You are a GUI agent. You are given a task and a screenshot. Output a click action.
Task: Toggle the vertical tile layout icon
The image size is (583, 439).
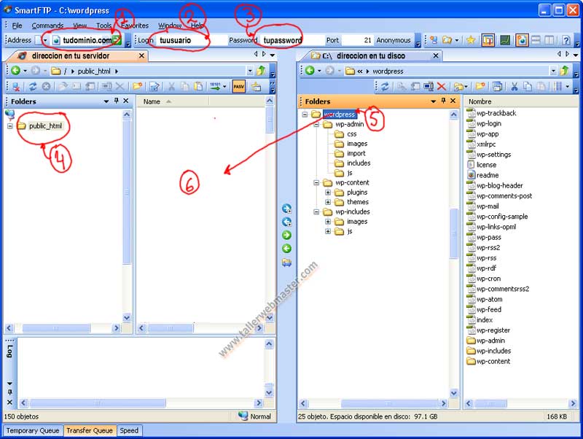tap(549, 40)
